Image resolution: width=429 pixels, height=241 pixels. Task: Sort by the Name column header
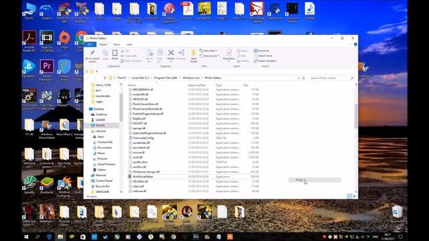tap(131, 85)
